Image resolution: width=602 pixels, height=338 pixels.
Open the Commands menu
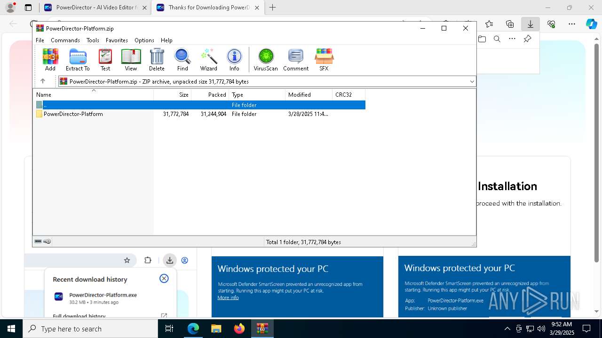(65, 40)
